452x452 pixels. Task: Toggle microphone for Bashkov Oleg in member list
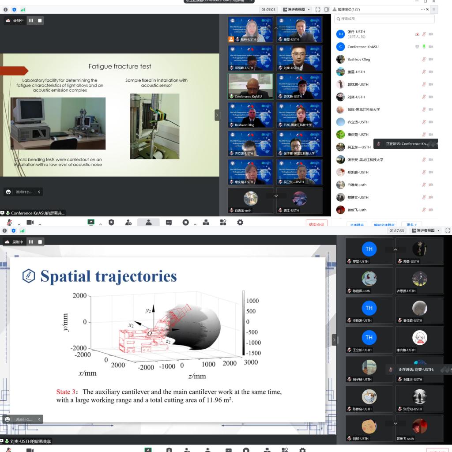click(x=424, y=59)
